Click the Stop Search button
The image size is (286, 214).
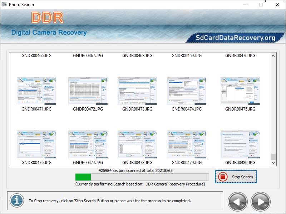236,177
